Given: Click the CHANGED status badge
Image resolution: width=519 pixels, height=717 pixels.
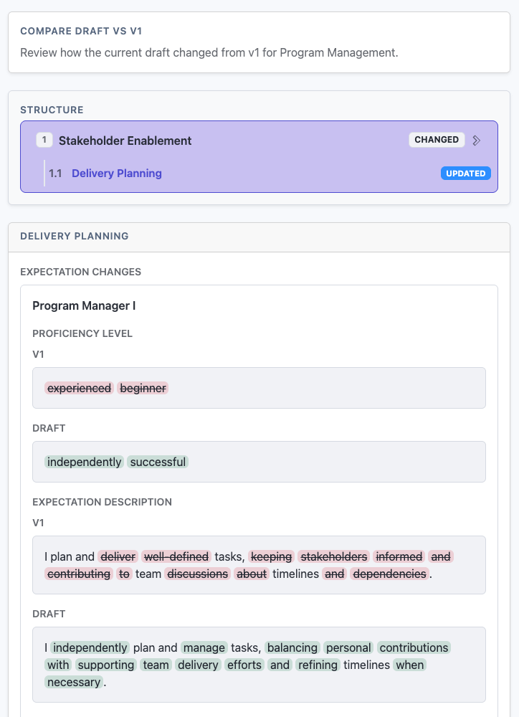Looking at the screenshot, I should tap(437, 140).
